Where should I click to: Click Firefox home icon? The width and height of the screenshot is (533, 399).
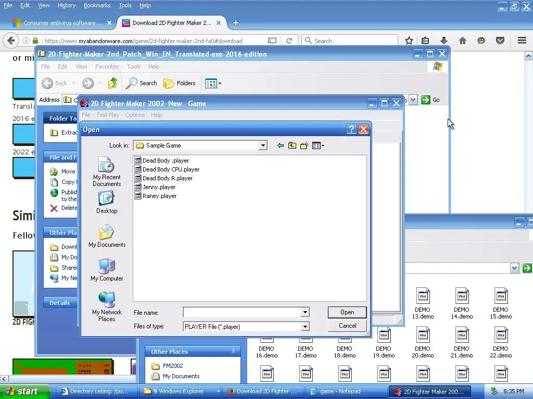tap(463, 41)
